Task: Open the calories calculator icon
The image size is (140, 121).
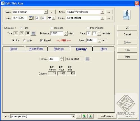Action: pyautogui.click(x=87, y=59)
